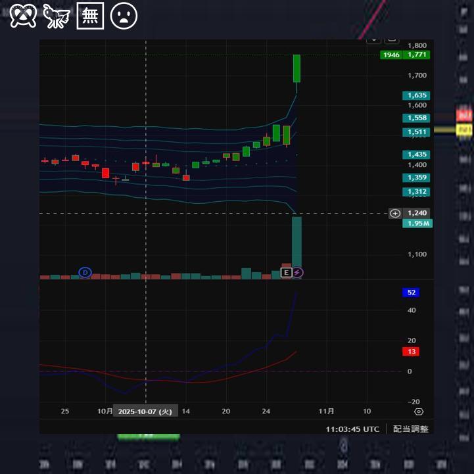Click the 1.95M volume label
This screenshot has width=474, height=474.
coord(417,224)
